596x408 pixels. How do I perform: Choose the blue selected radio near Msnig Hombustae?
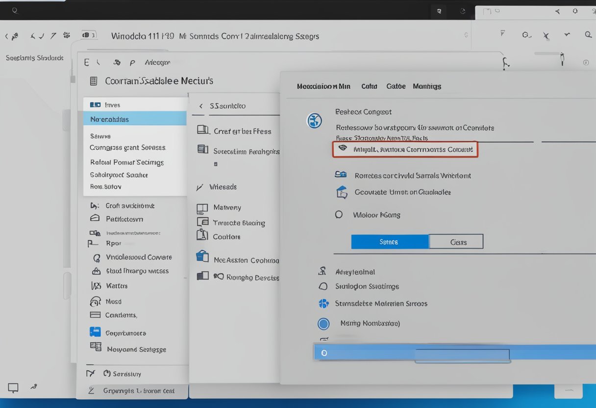tap(323, 324)
